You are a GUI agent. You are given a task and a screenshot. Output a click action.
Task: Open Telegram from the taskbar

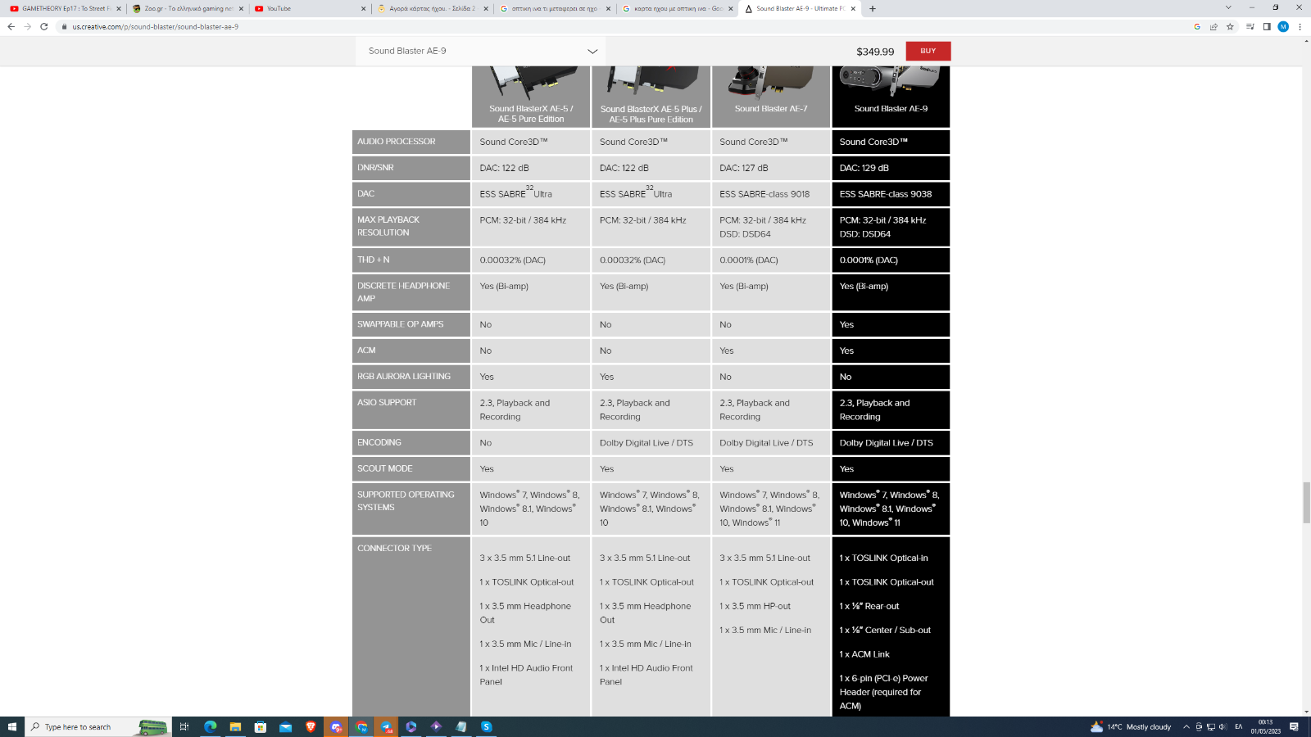386,726
